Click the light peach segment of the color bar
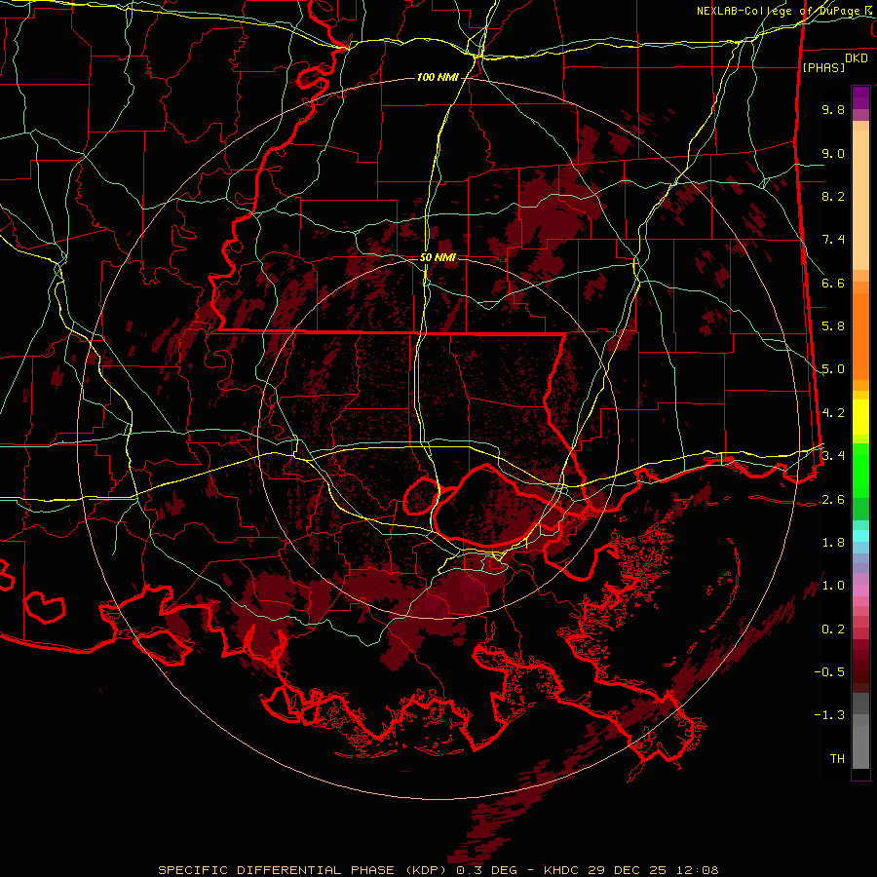 (860, 200)
